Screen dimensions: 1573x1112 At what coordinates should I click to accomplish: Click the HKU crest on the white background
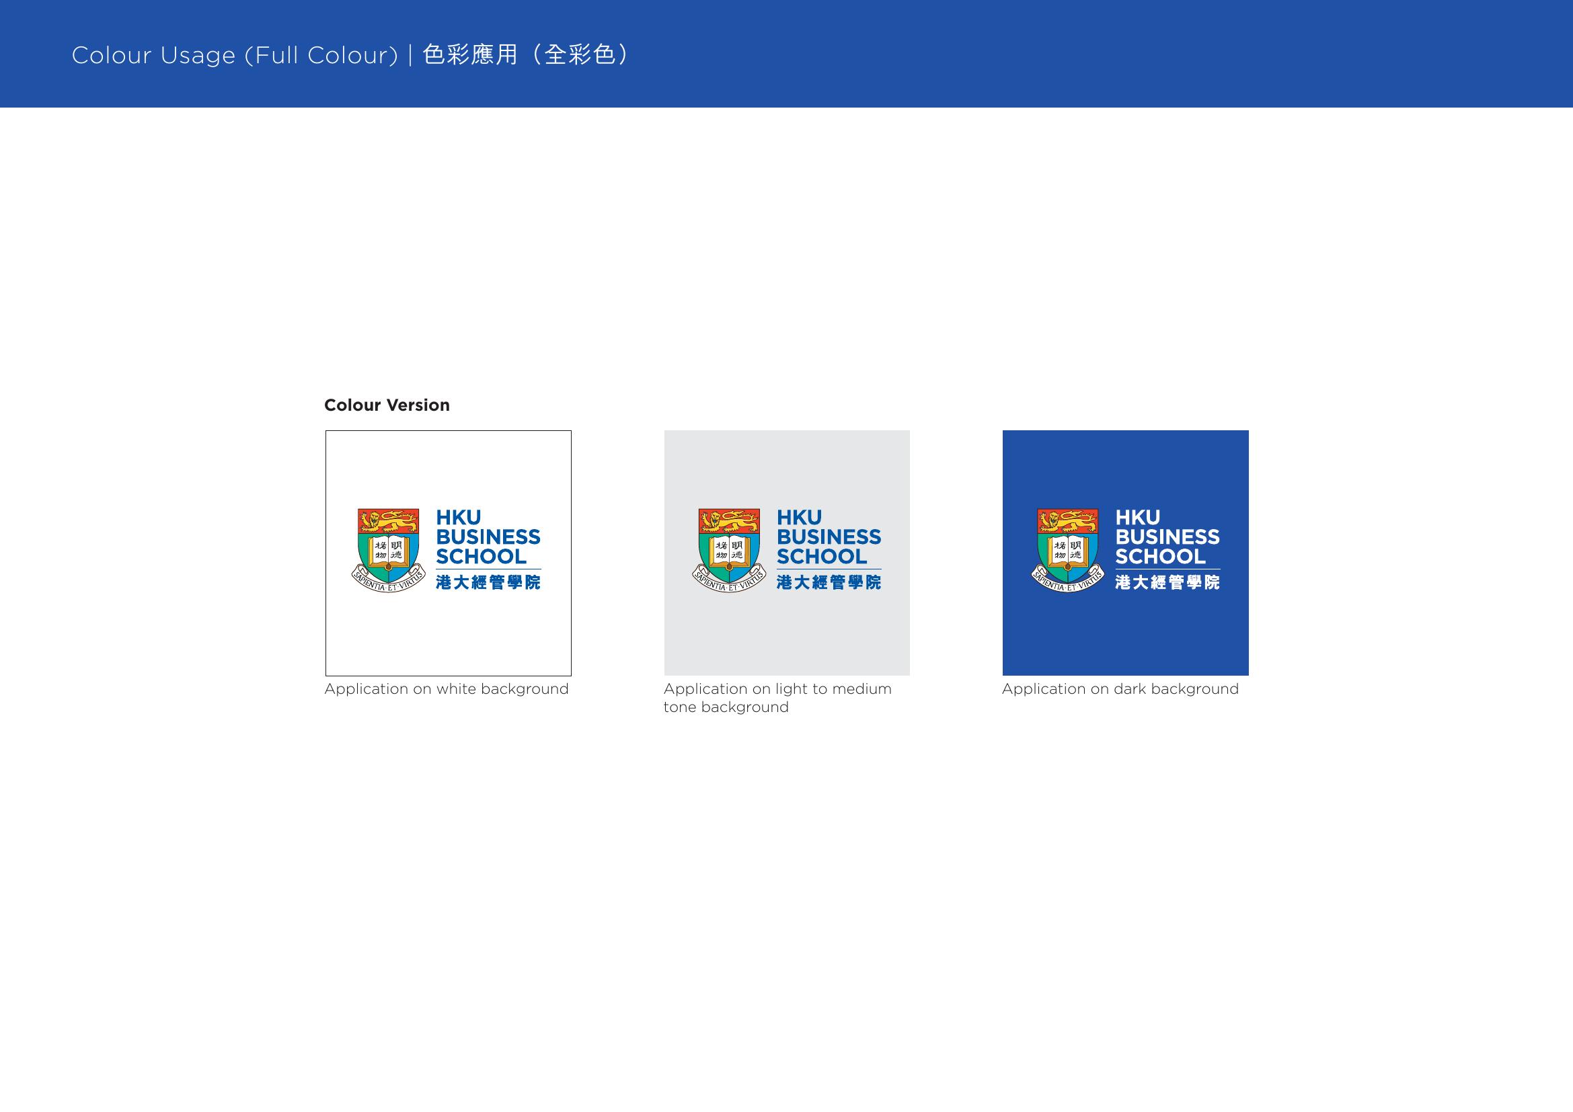click(389, 551)
